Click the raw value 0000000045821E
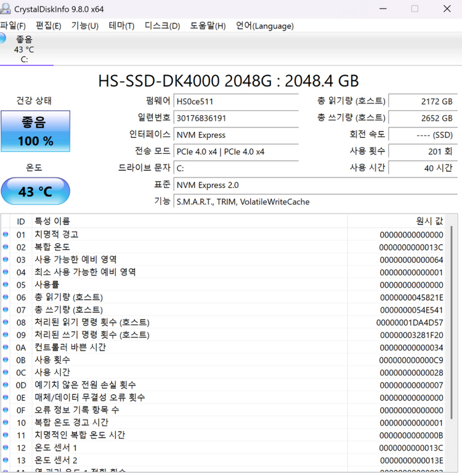The height and width of the screenshot is (473, 462). pos(411,297)
